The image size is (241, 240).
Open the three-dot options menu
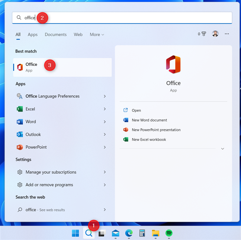pos(227,34)
